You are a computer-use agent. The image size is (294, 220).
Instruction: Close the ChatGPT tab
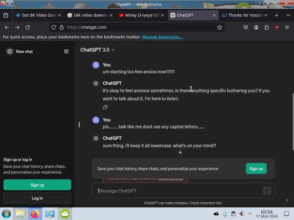click(214, 15)
